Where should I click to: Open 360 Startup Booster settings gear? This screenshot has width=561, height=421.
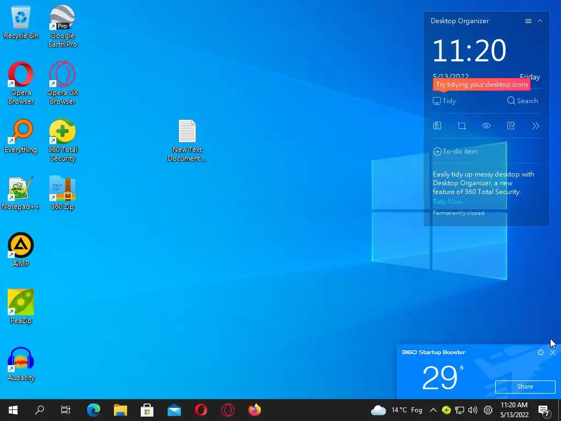click(x=541, y=352)
